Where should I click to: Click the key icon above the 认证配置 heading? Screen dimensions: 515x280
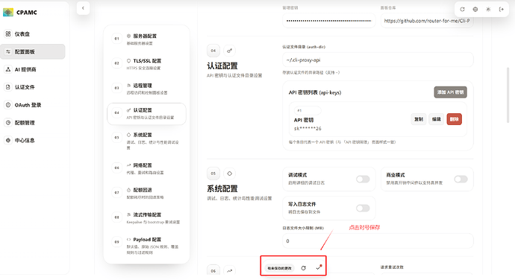(230, 51)
